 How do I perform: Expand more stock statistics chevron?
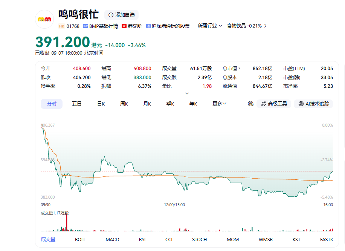(187, 93)
